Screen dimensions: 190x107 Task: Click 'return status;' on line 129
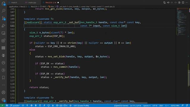click(39, 87)
